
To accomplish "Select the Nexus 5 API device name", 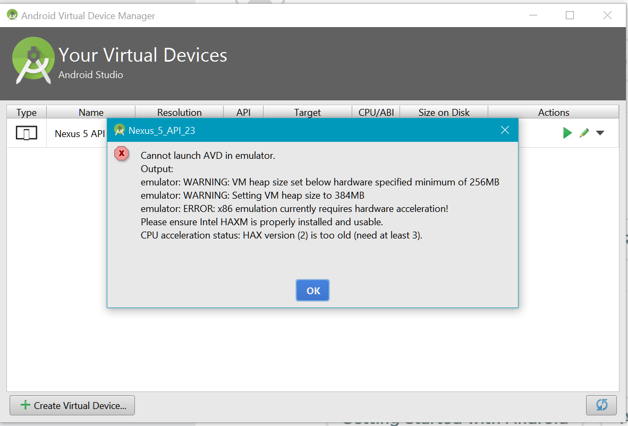I will pyautogui.click(x=80, y=133).
